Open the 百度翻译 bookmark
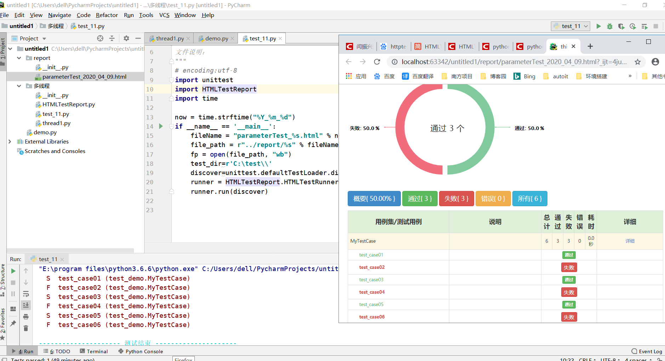The image size is (665, 361). 418,76
